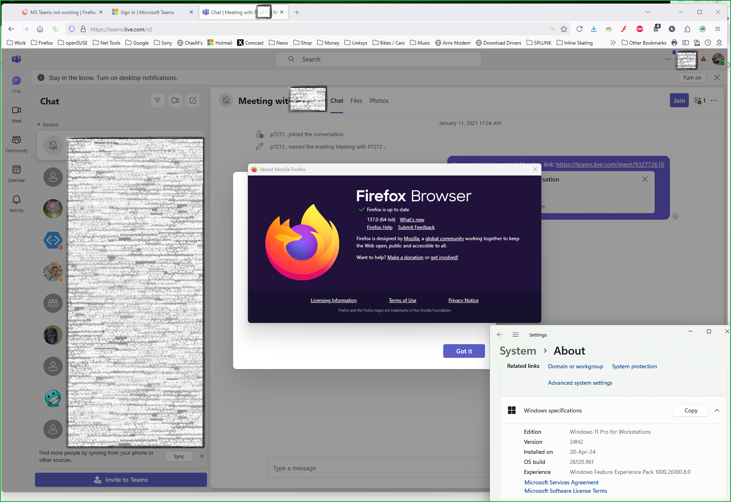Show more bookmarks toolbar items
731x502 pixels.
[613, 43]
